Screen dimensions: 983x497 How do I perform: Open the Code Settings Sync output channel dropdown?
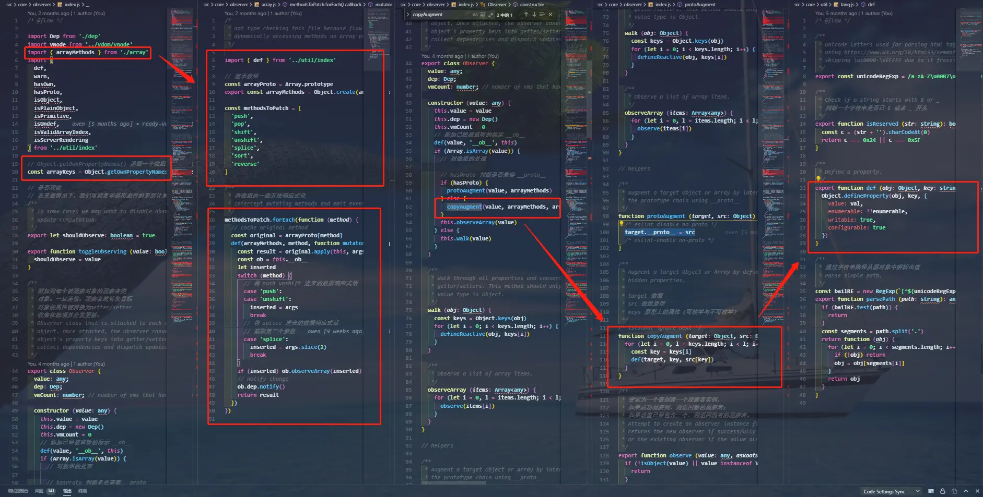[x=892, y=491]
